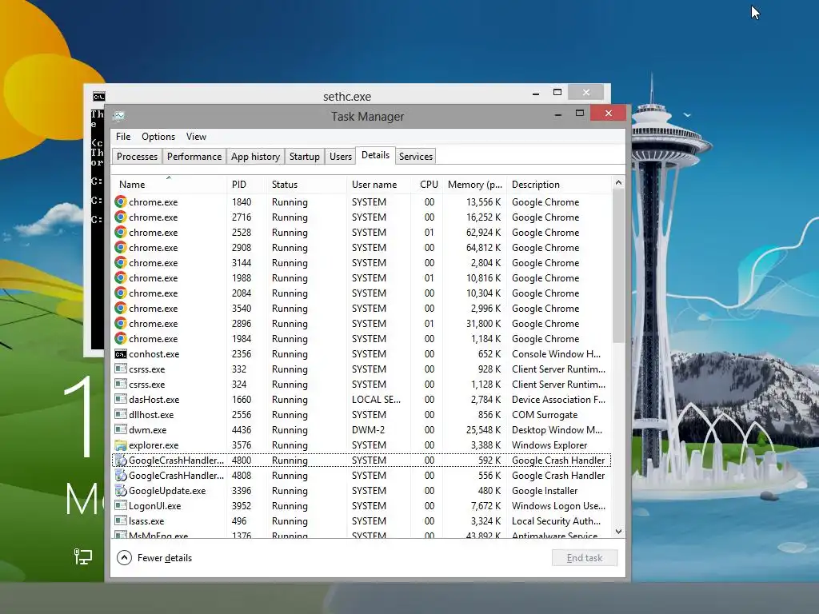Click the conhost.exe console icon
This screenshot has height=614, width=819.
(121, 354)
